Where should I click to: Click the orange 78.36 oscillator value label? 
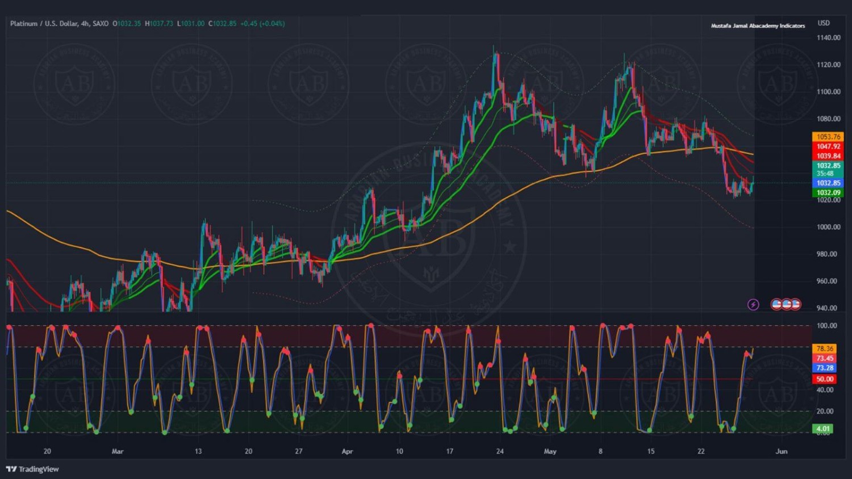(x=824, y=348)
